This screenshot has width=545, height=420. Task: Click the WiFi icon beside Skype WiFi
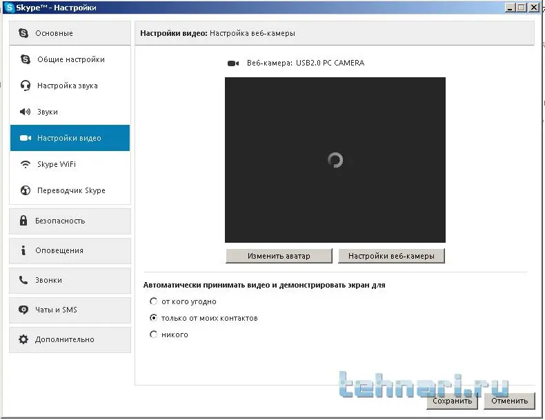point(26,164)
